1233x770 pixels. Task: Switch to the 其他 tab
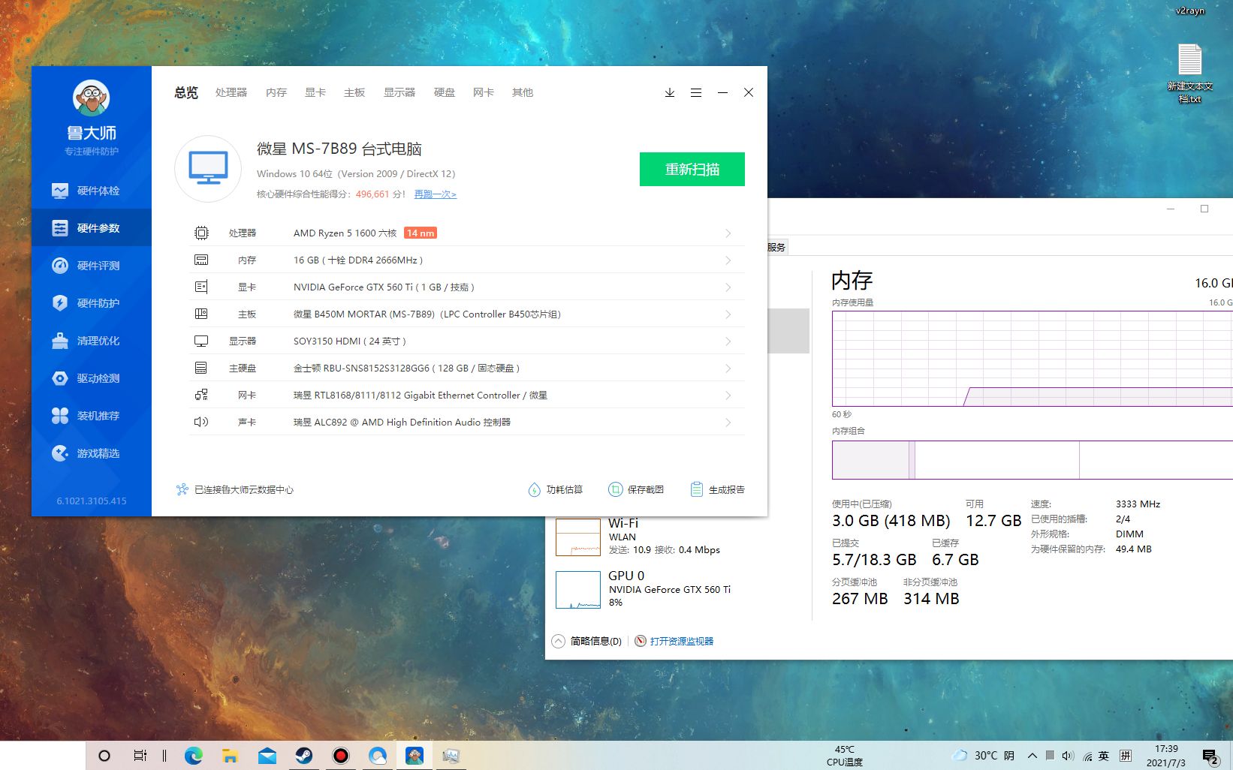click(x=523, y=92)
